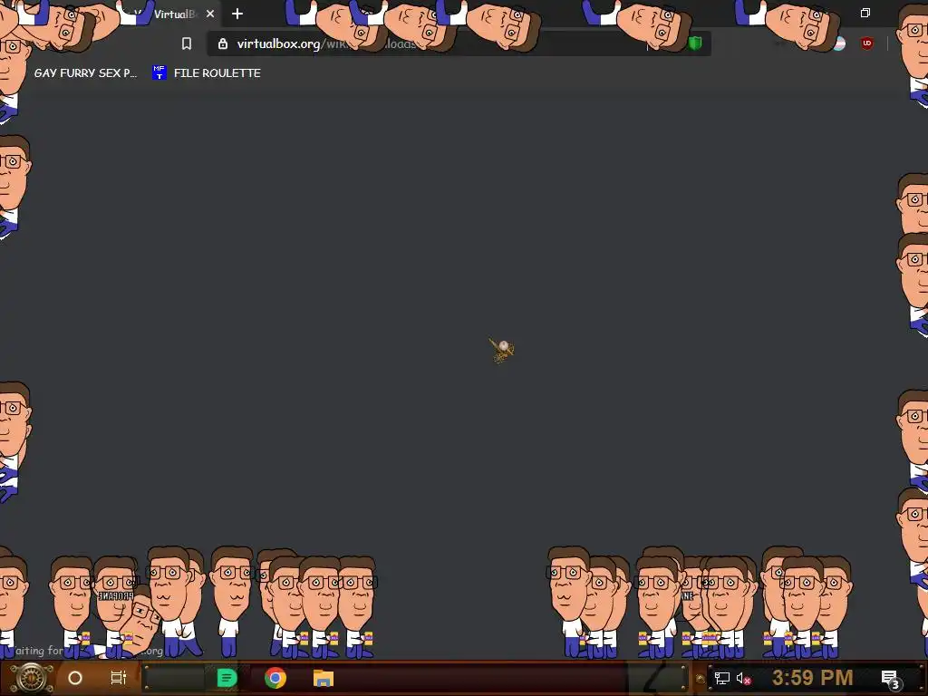Open the green chat app on taskbar
The width and height of the screenshot is (928, 696).
227,678
